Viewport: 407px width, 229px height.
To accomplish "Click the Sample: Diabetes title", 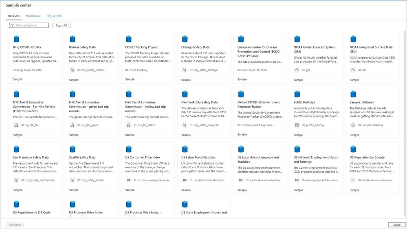I will point(362,102).
